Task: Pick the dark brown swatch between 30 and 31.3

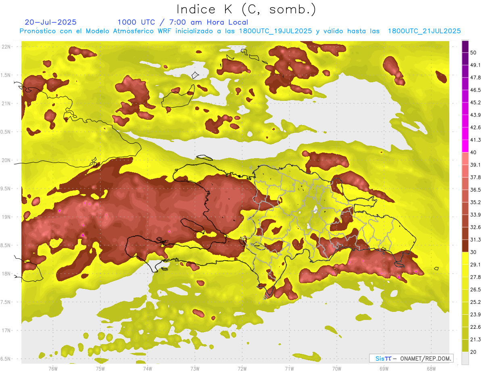Action: [465, 246]
